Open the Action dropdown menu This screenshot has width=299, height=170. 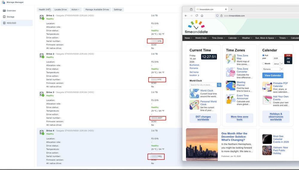75,10
